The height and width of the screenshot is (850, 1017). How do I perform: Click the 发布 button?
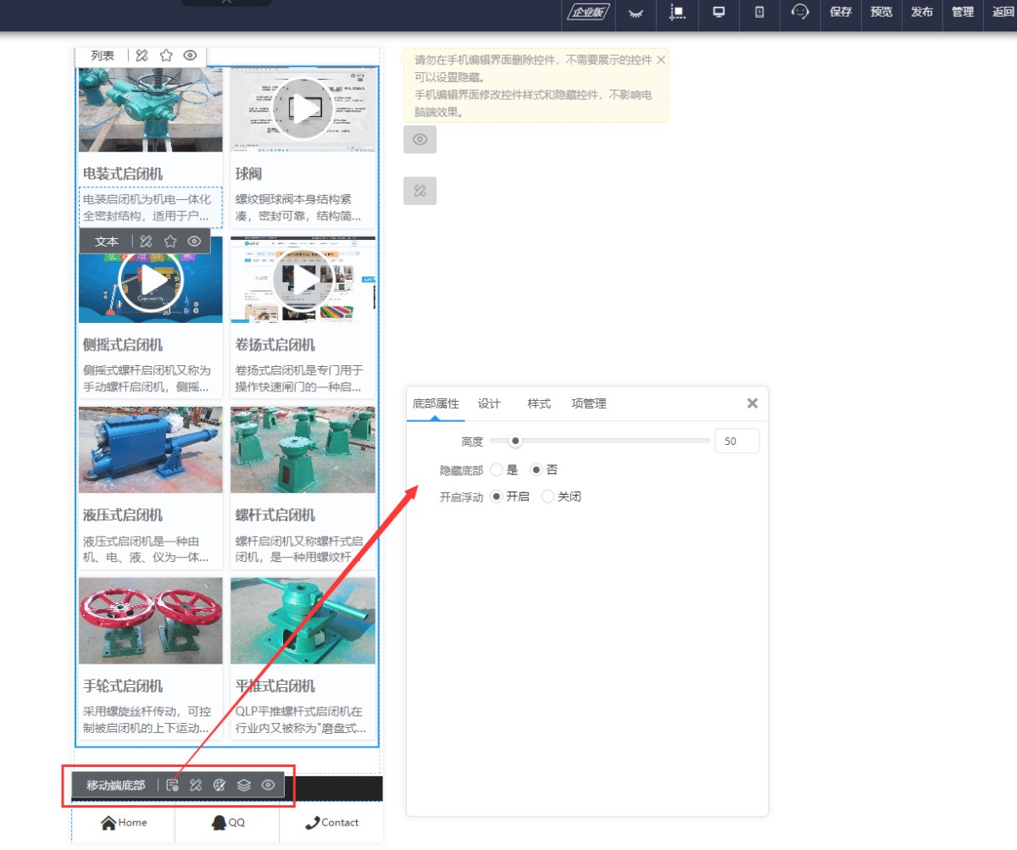click(922, 12)
